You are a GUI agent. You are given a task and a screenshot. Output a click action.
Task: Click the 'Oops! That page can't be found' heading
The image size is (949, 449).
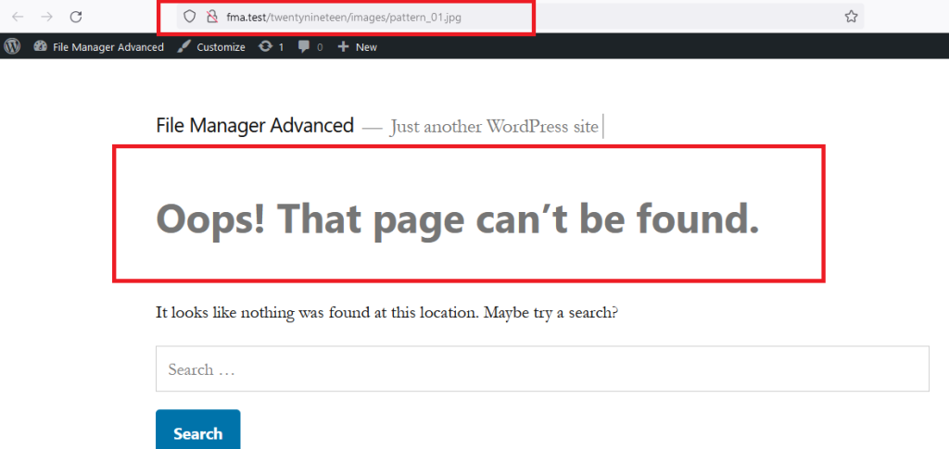click(458, 218)
